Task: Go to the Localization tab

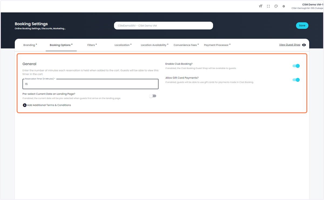Action: (x=123, y=45)
